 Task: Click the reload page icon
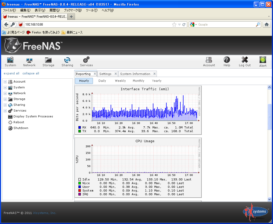coord(184,25)
